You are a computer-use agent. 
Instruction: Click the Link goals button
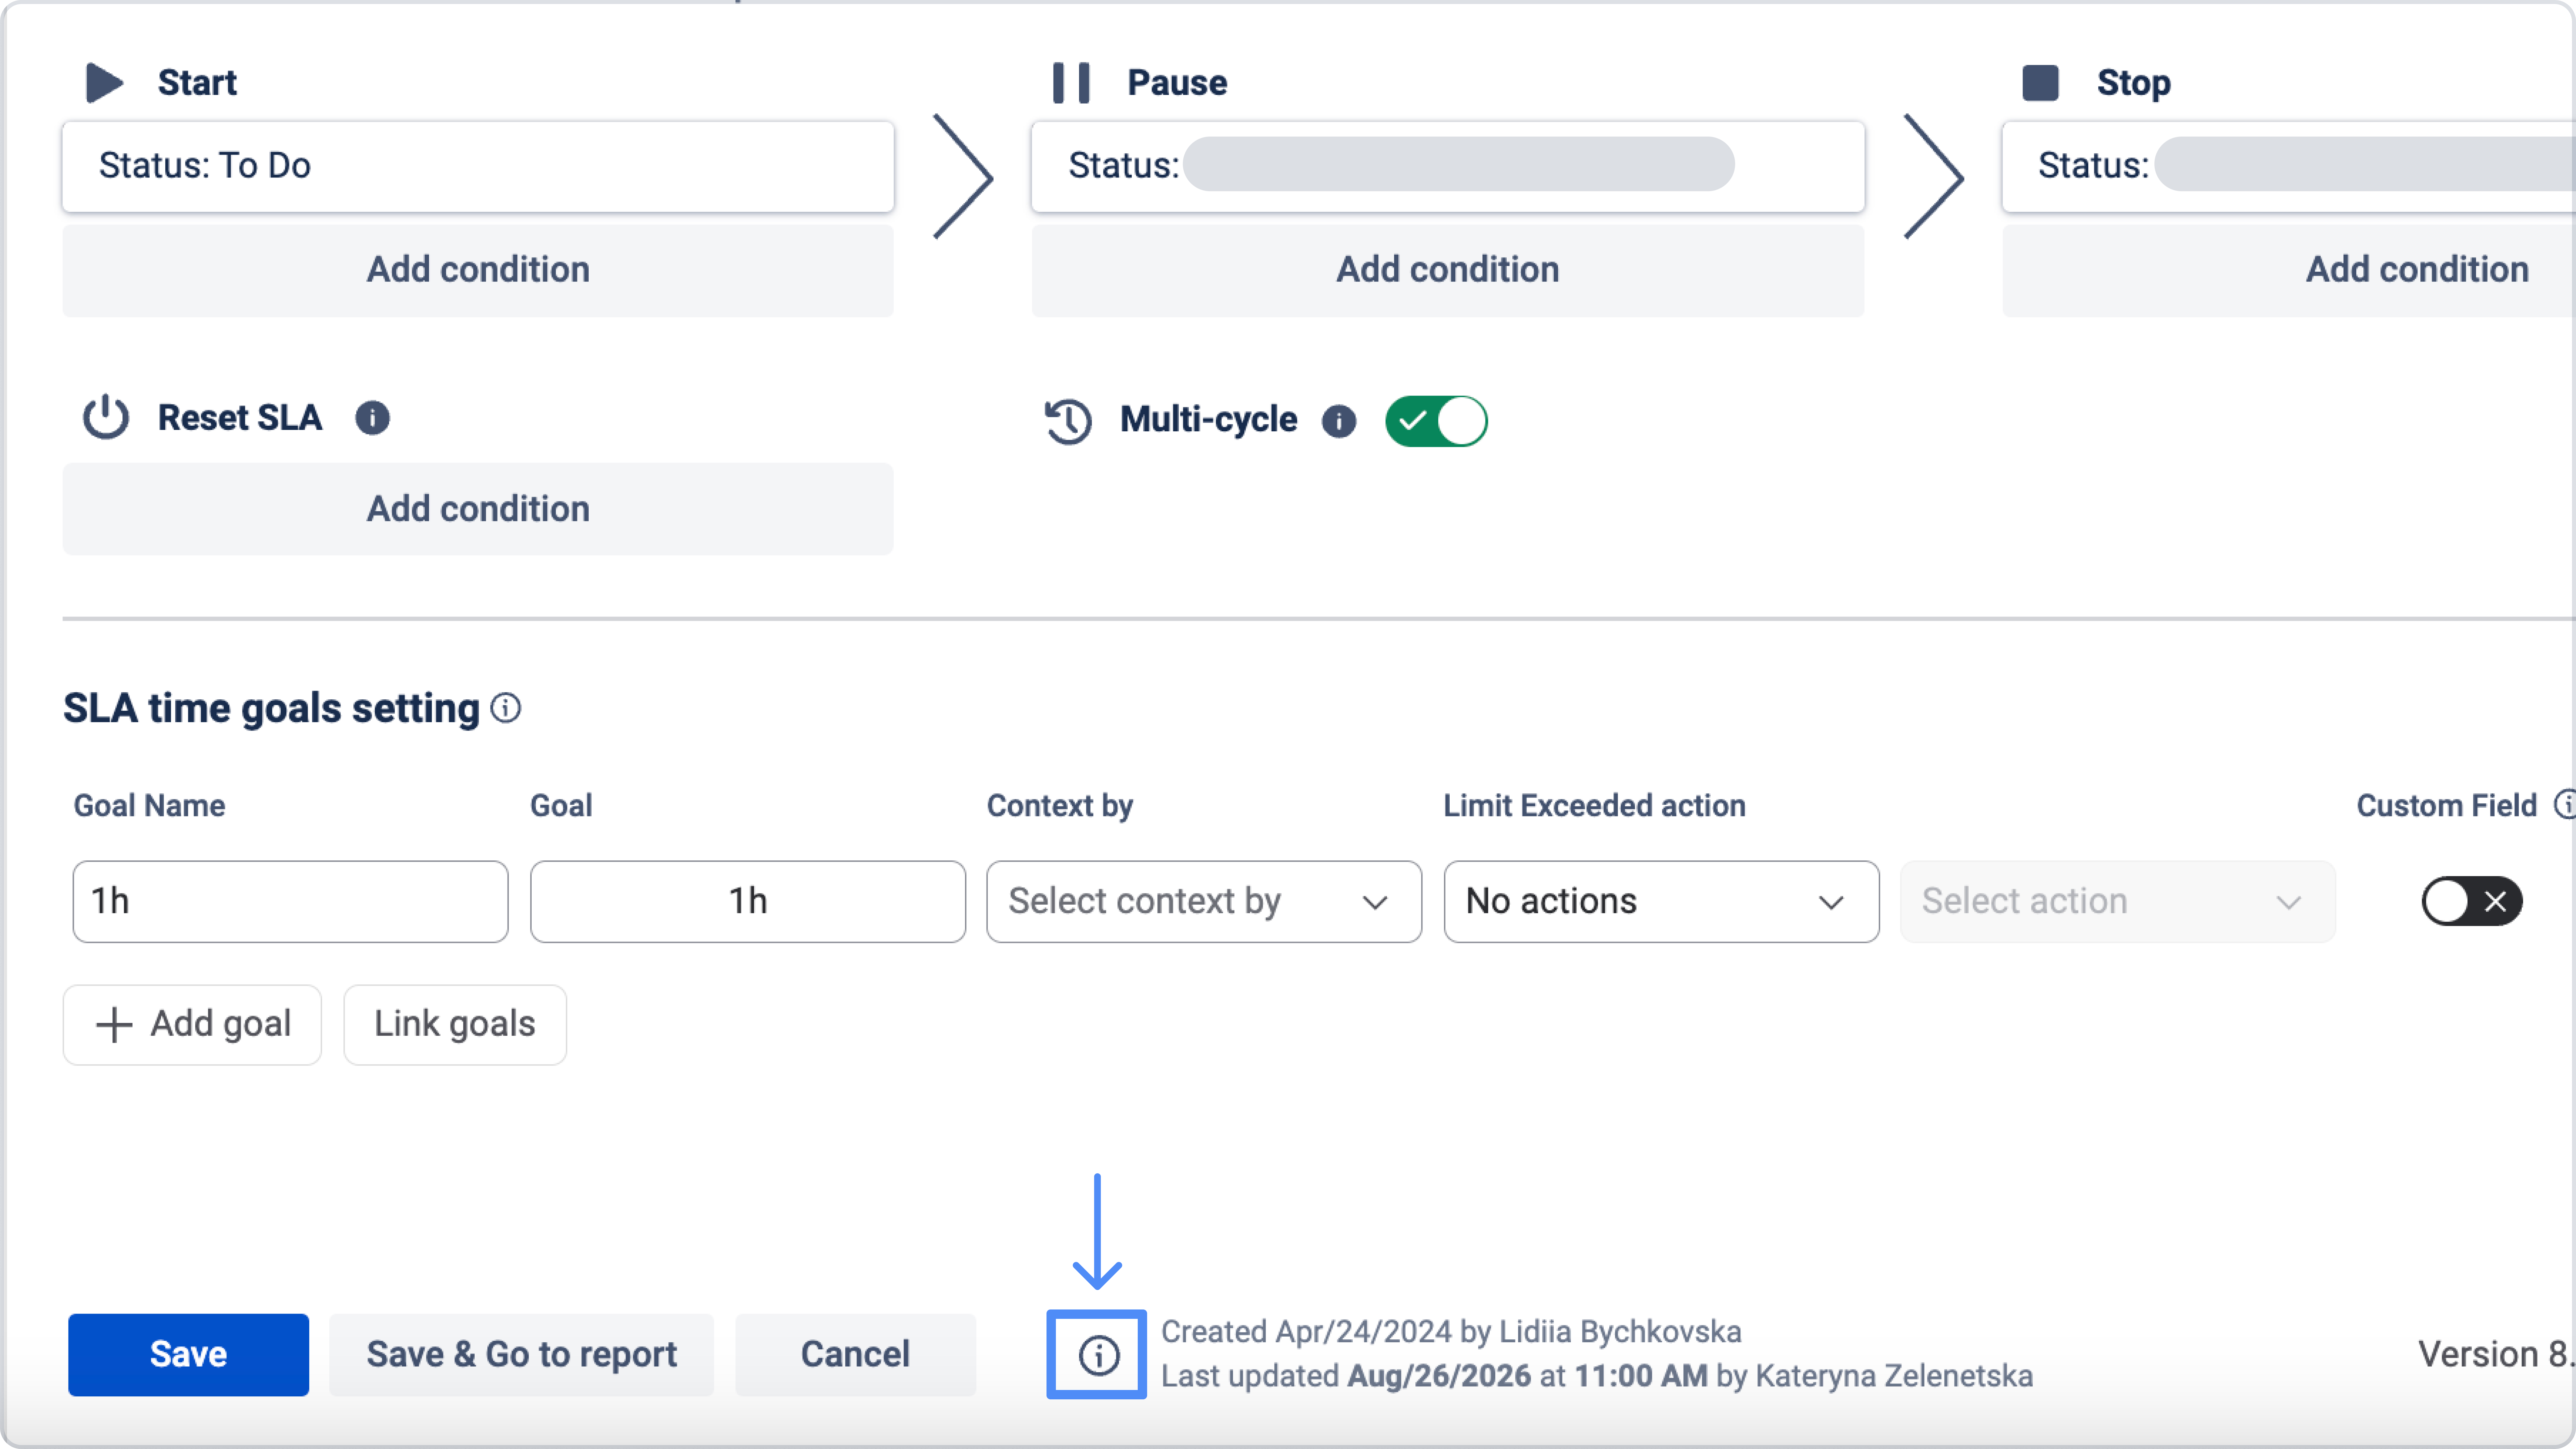(x=455, y=1025)
